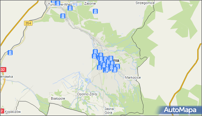Click the building marker below Zatonie label
Screen dimensions: 202x116
95,11
